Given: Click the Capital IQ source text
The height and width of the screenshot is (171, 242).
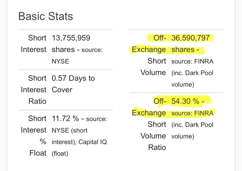Looking at the screenshot, I should click(93, 142).
